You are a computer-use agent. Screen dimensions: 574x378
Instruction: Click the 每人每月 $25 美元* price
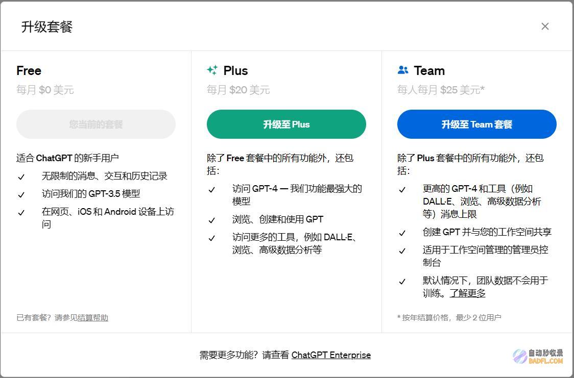click(441, 90)
